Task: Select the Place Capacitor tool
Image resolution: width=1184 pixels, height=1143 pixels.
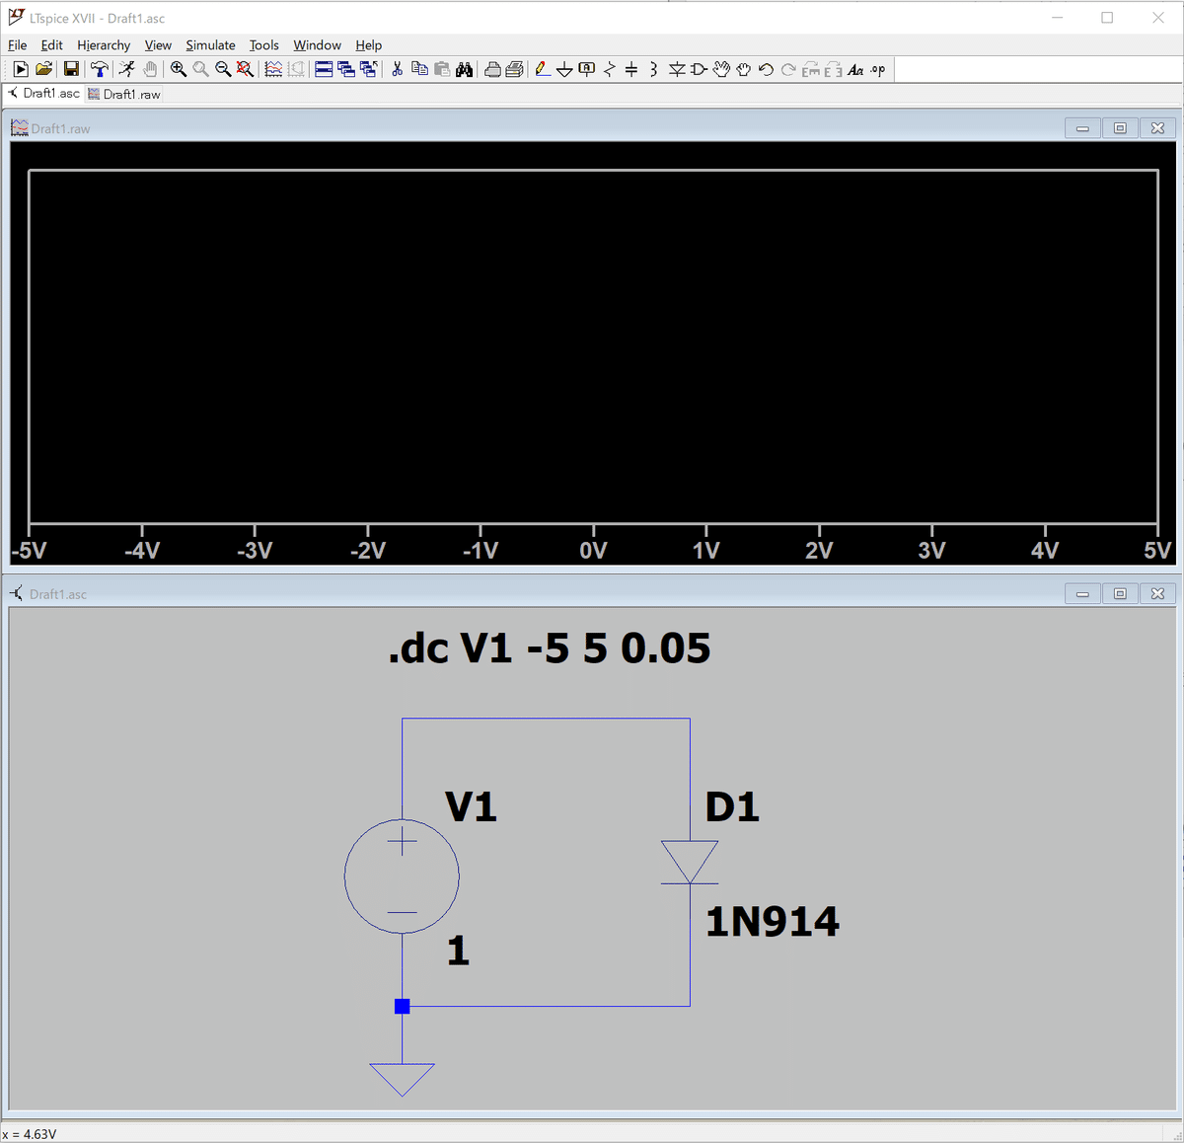Action: [631, 69]
